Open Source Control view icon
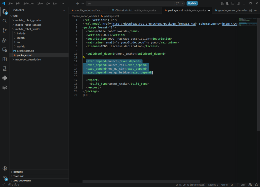 pyautogui.click(x=5, y=30)
